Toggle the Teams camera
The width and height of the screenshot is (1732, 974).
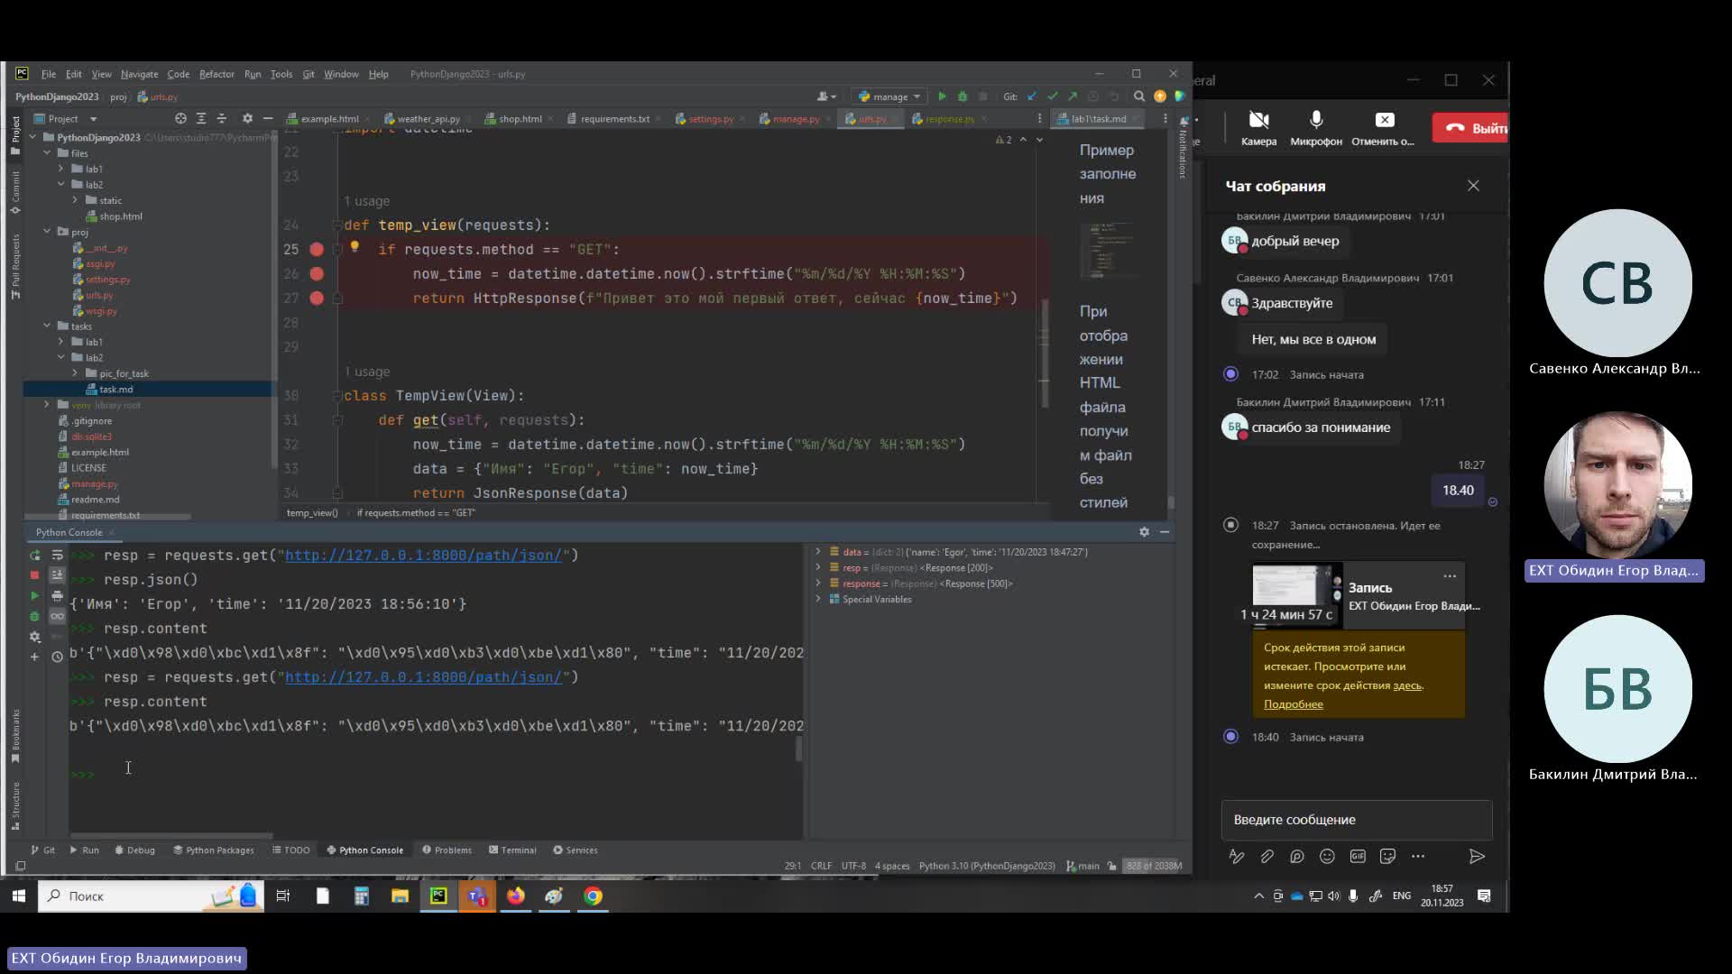point(1258,127)
